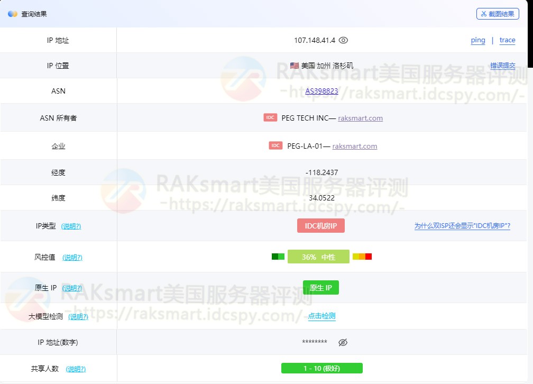Expand the IP type explanation link
The width and height of the screenshot is (533, 384).
[x=71, y=226]
